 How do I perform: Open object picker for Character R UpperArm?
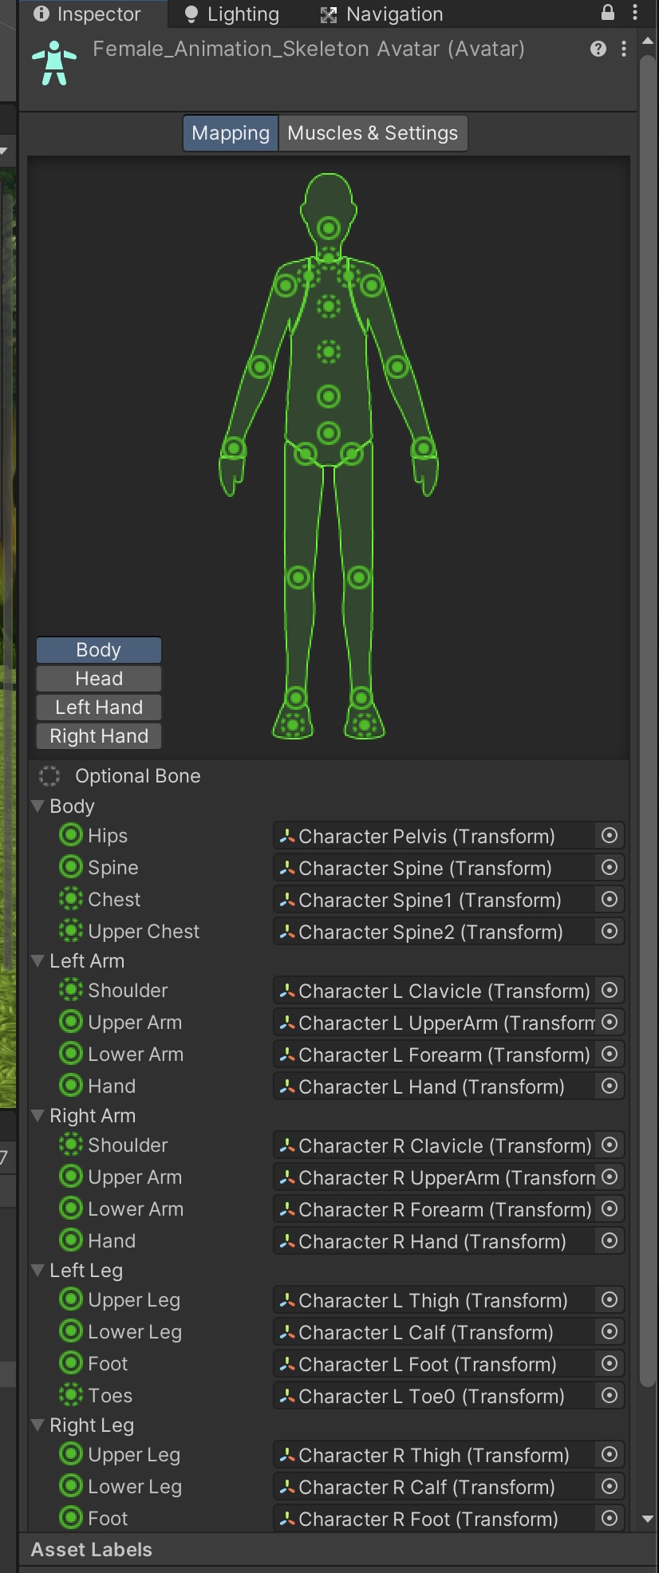pyautogui.click(x=610, y=1177)
